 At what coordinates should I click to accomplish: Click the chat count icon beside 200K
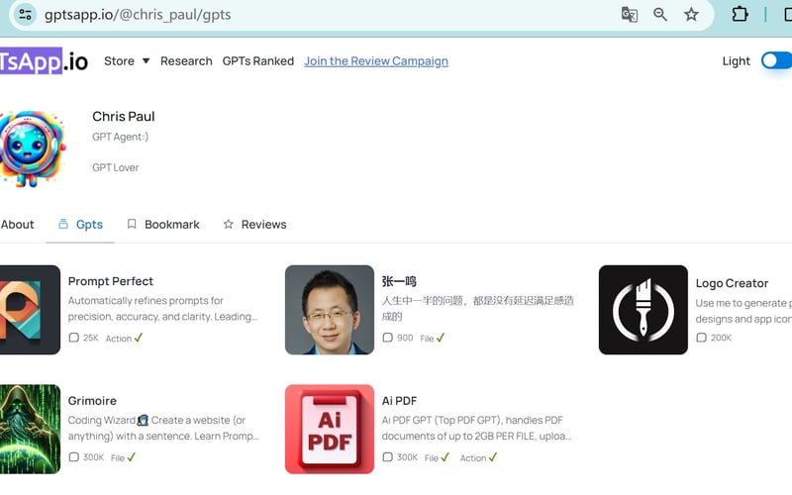tap(701, 338)
